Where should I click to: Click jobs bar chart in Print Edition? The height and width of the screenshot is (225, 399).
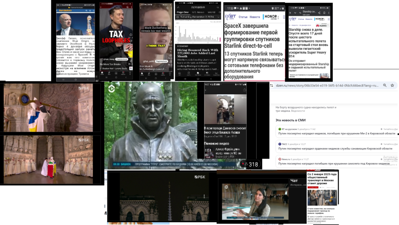click(x=198, y=32)
